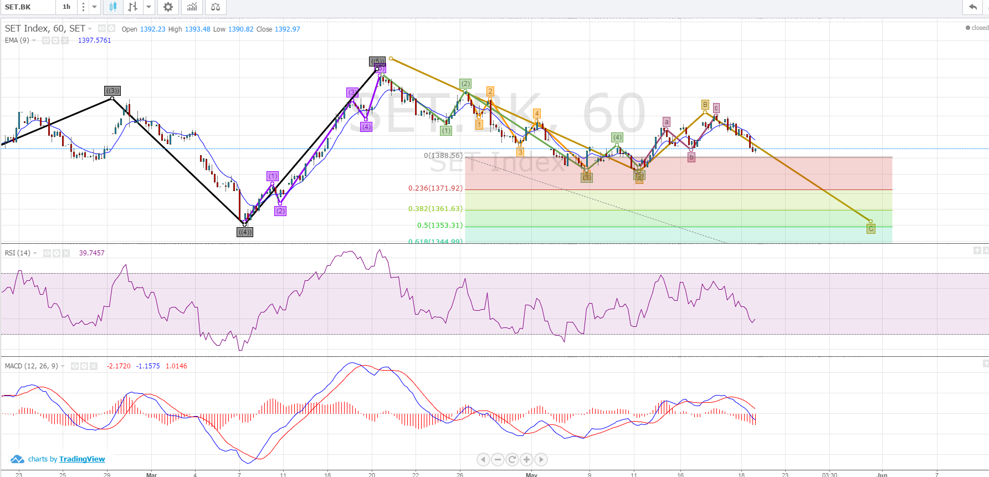Open the TradingView link

(82, 459)
